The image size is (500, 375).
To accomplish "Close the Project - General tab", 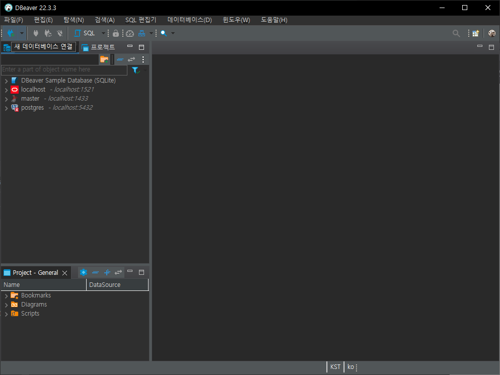I will (65, 273).
